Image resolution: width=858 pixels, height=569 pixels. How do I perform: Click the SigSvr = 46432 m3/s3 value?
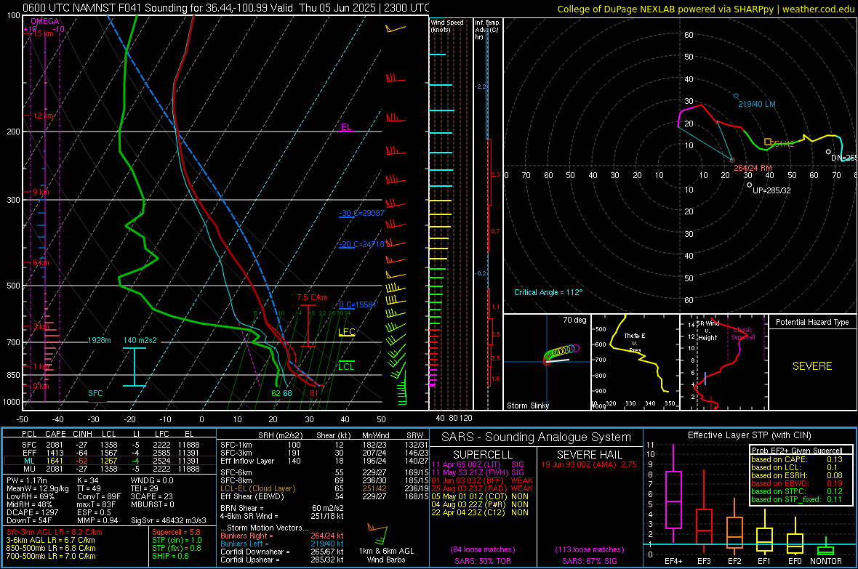pyautogui.click(x=169, y=520)
